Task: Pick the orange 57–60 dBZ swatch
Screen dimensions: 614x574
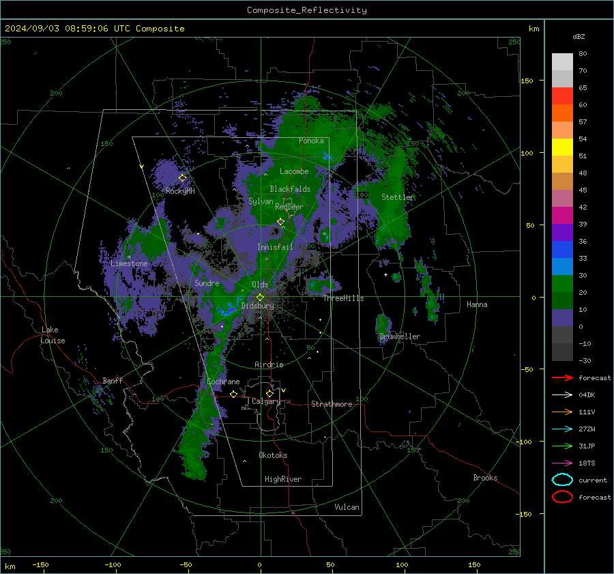Action: 562,113
